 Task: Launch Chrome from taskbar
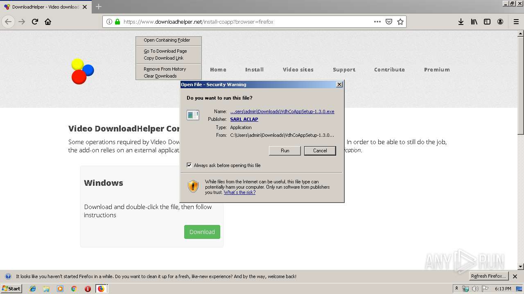tap(74, 289)
